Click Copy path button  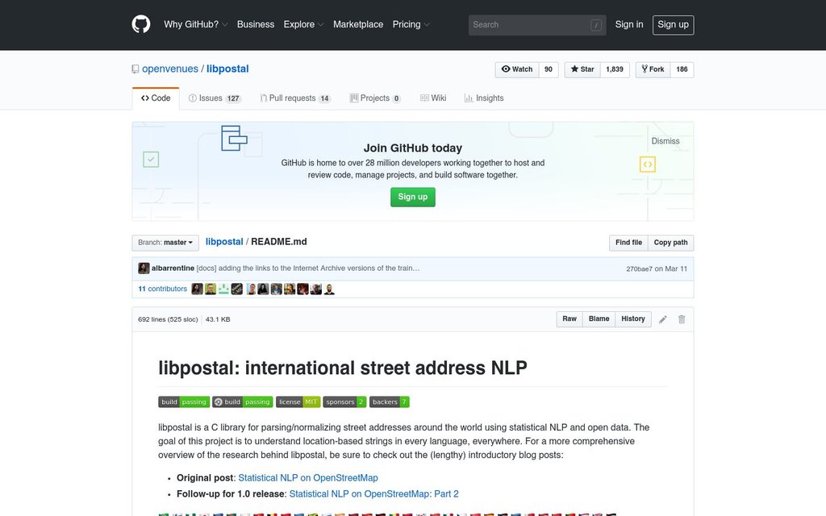tap(670, 243)
